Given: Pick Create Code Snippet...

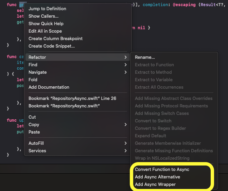Looking at the screenshot, I should [78, 46].
